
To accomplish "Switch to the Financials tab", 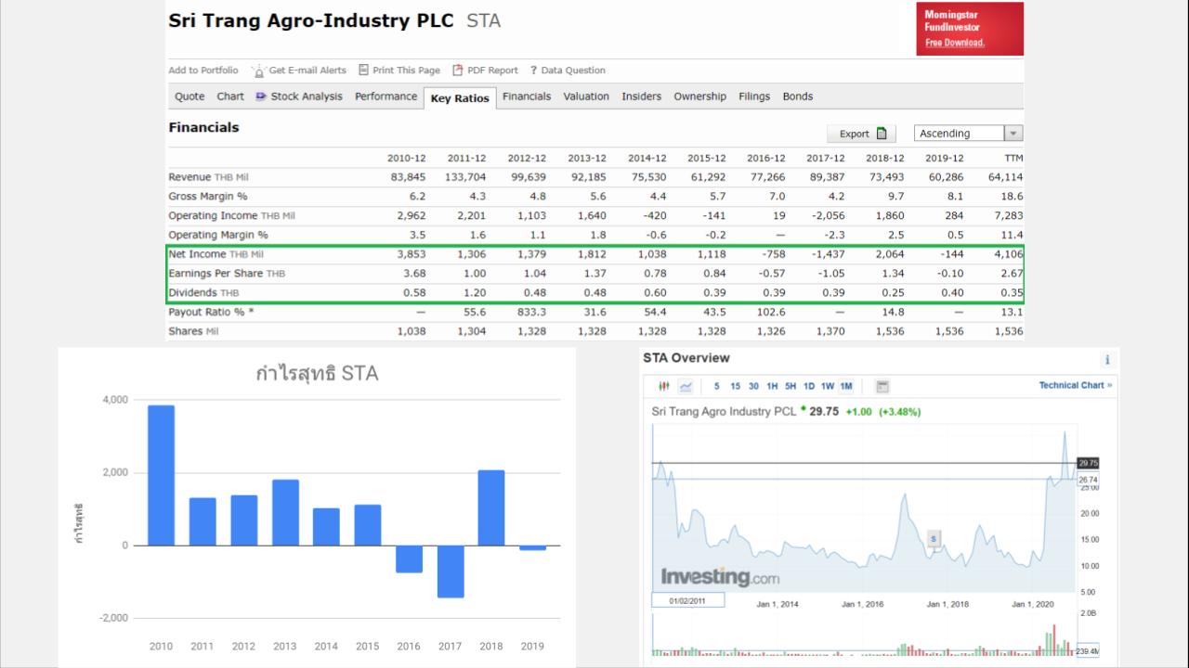I will coord(527,96).
